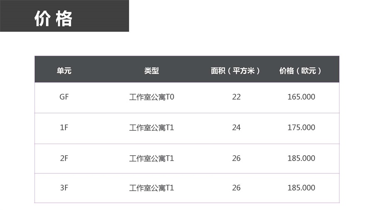Select area 26 in the 3F row
The image size is (374, 210).
point(236,188)
